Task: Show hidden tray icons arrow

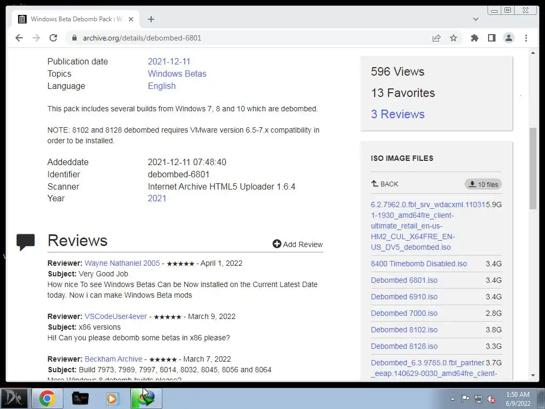Action: pos(452,399)
